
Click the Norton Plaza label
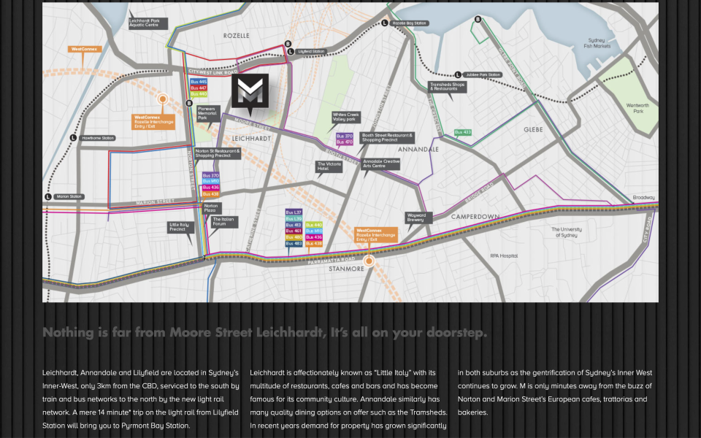[212, 208]
